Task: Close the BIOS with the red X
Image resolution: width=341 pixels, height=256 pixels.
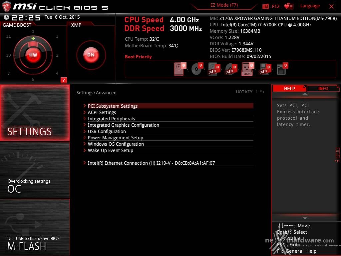Action: [x=331, y=6]
